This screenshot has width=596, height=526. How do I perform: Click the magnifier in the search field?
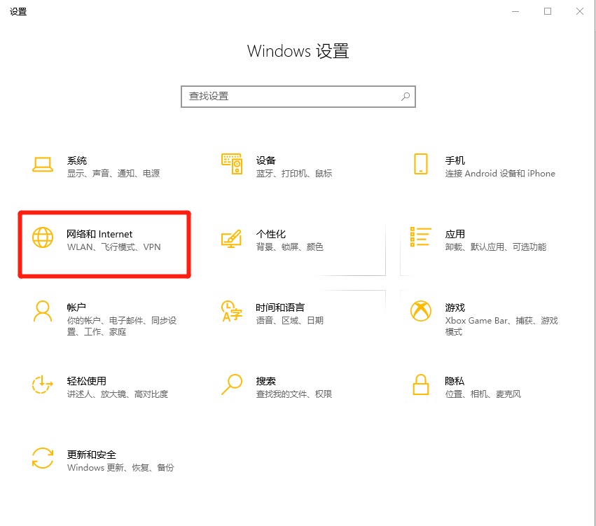tap(406, 97)
